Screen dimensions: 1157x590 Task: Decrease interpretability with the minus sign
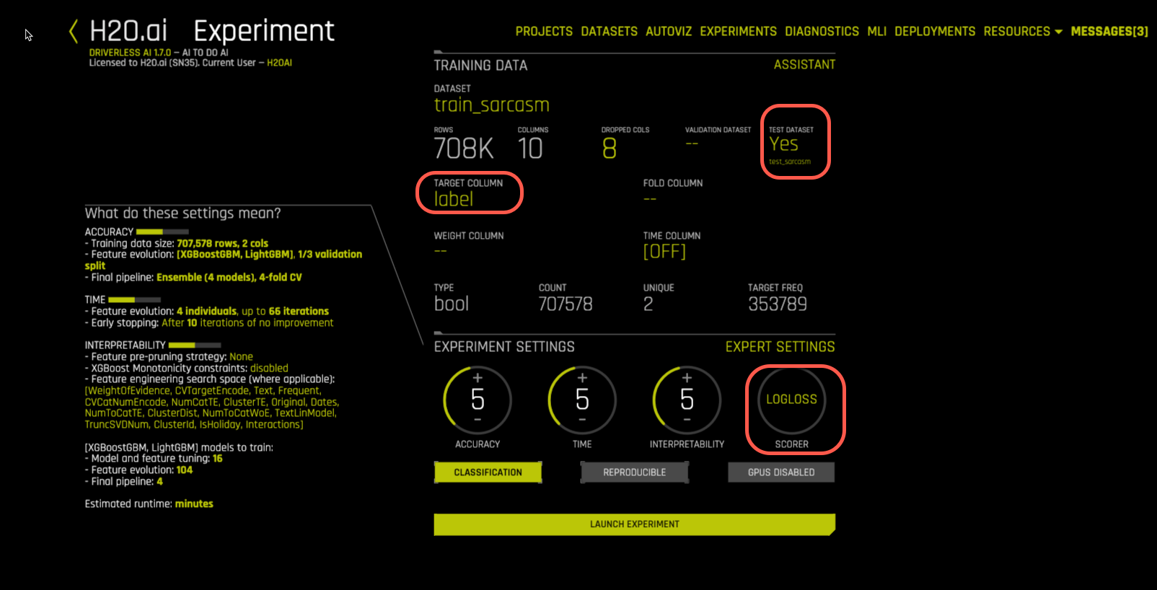click(x=687, y=420)
